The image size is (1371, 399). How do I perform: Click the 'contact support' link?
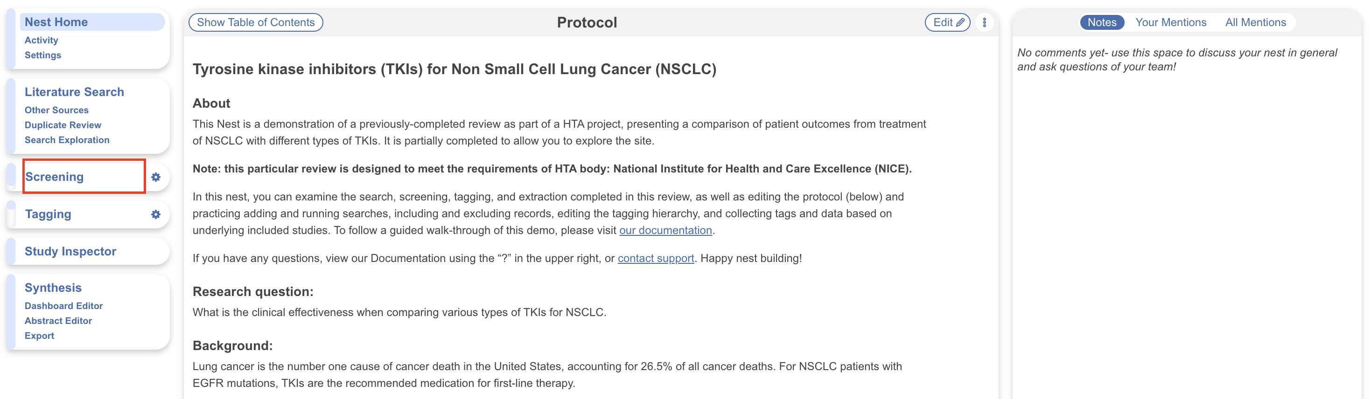(655, 258)
